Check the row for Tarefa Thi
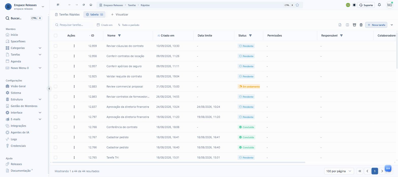The width and height of the screenshot is (398, 177). click(x=56, y=157)
